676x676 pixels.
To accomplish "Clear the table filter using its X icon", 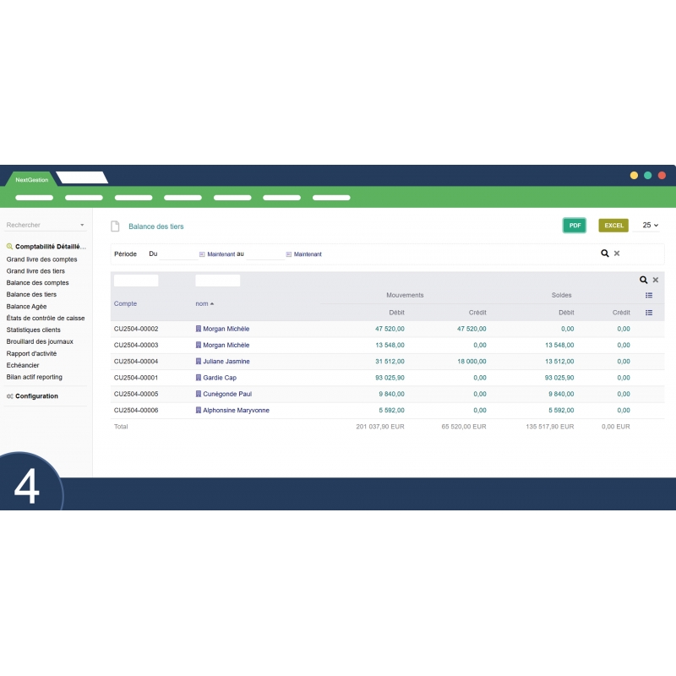I will [656, 280].
